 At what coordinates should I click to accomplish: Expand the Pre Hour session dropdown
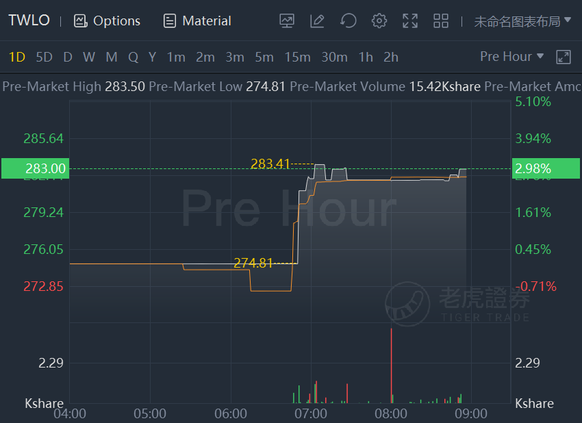512,56
